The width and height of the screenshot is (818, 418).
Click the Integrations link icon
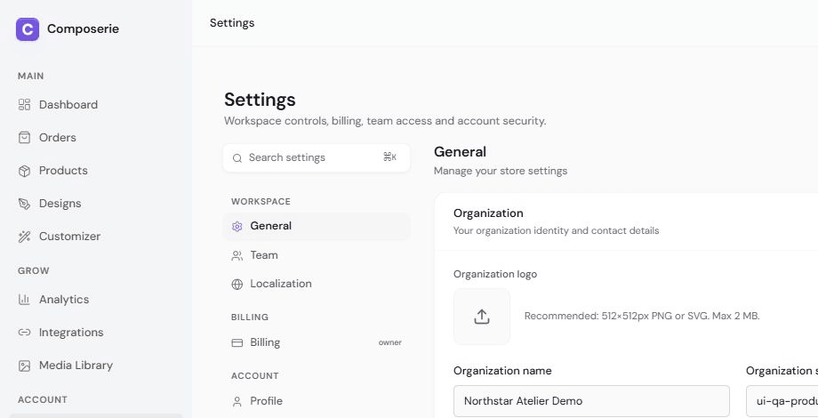point(25,333)
